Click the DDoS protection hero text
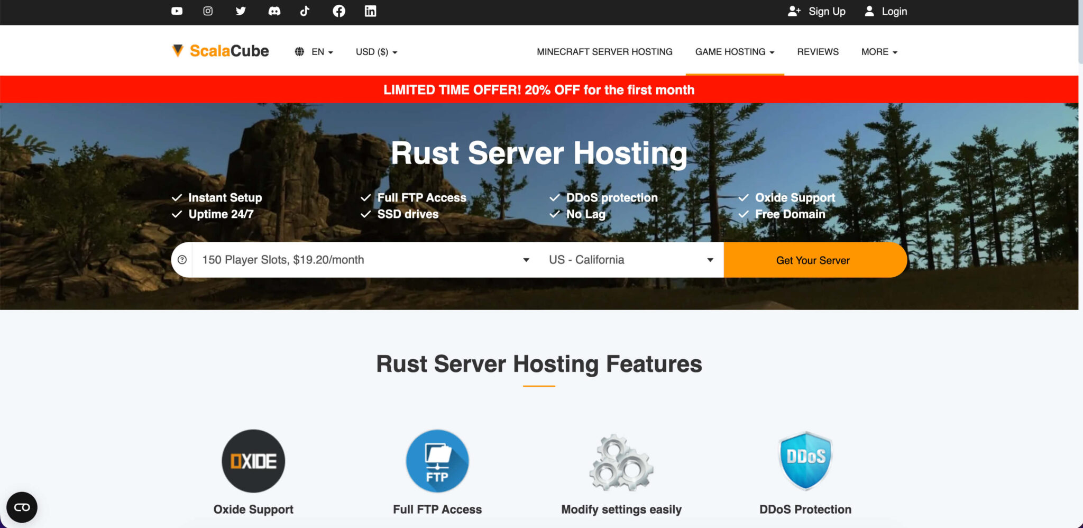 click(x=612, y=197)
